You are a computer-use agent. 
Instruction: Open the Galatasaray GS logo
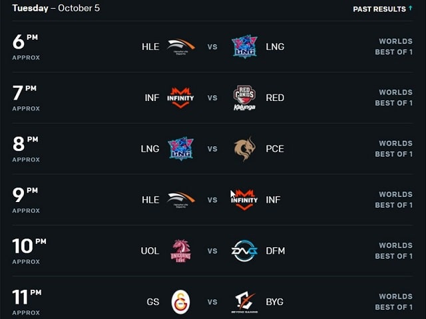pyautogui.click(x=180, y=302)
